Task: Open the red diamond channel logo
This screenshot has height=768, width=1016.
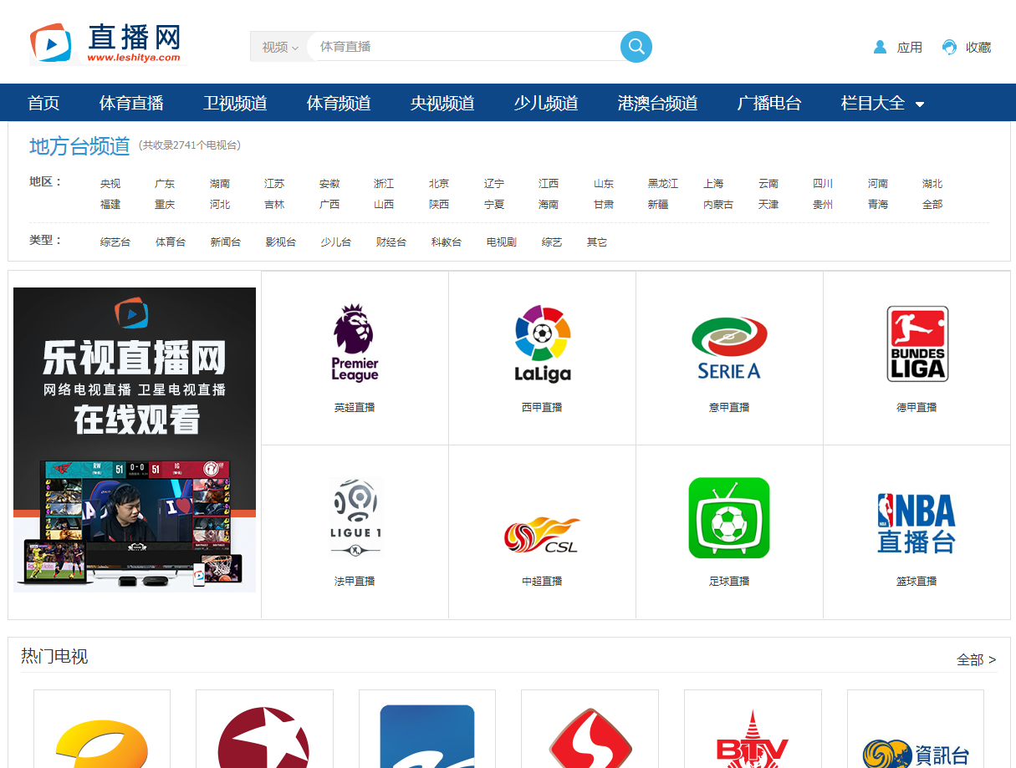Action: (590, 738)
